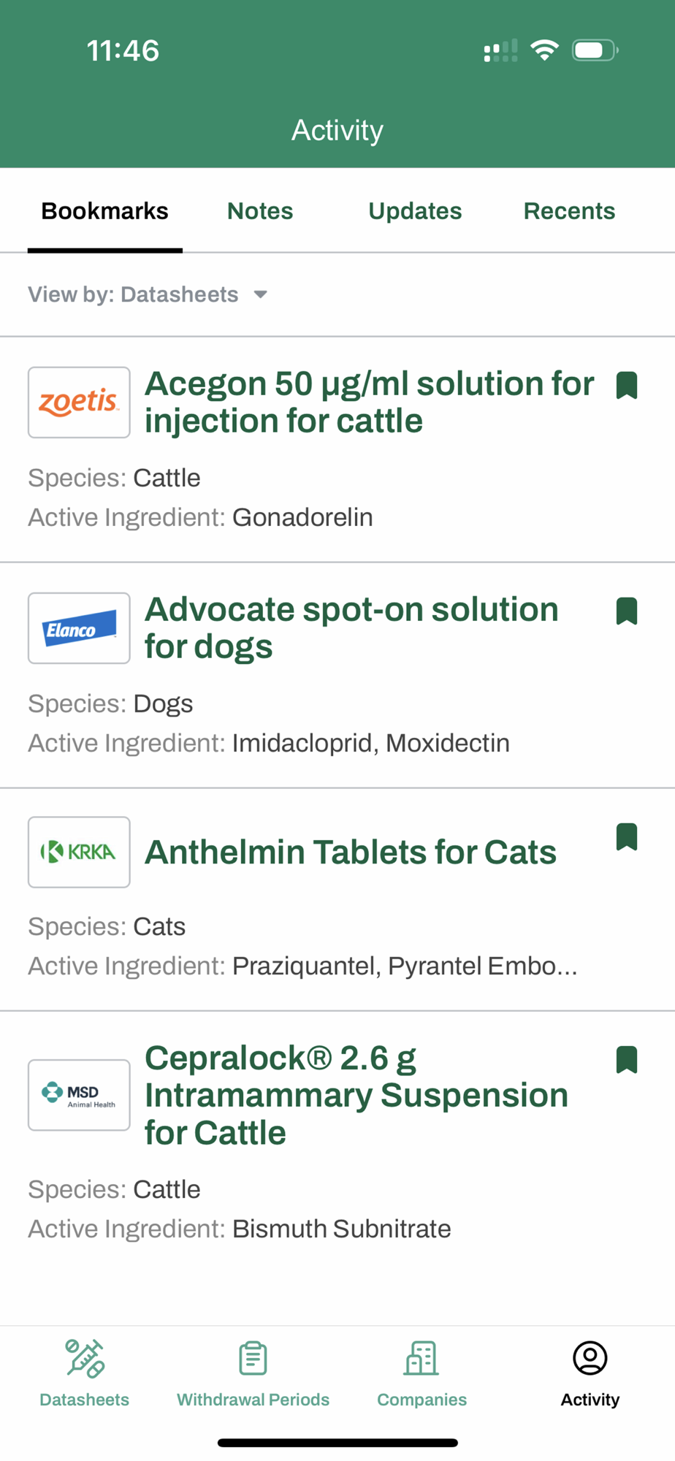
Task: Switch to the Notes tab
Action: coord(260,211)
